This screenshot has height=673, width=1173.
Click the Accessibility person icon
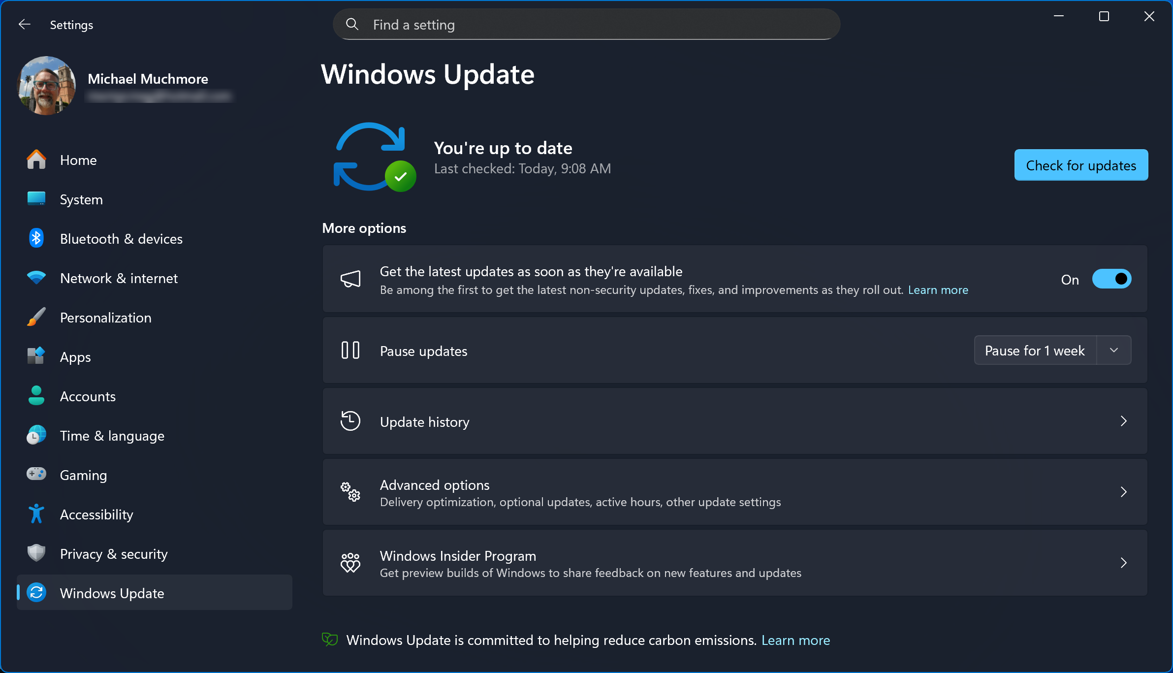click(x=36, y=513)
